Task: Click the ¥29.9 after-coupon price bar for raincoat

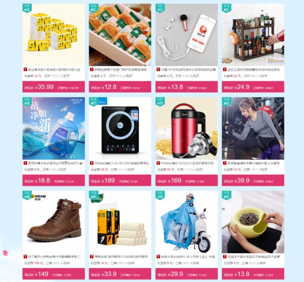Action: point(186,274)
